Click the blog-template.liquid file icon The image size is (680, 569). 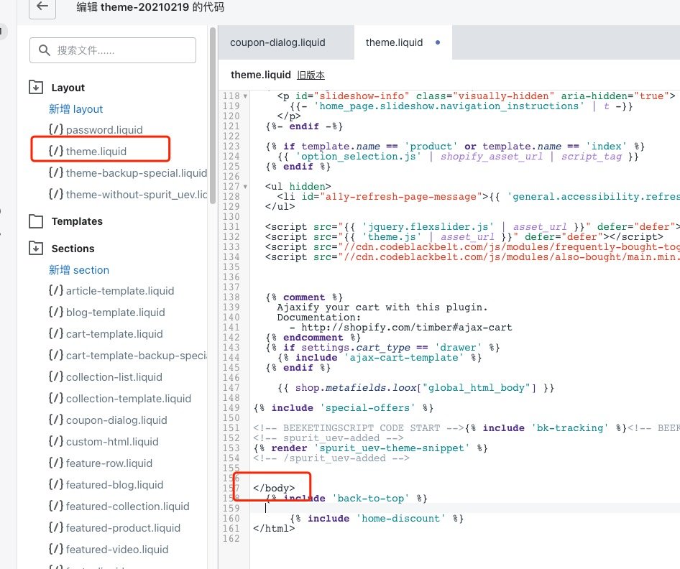(x=55, y=313)
